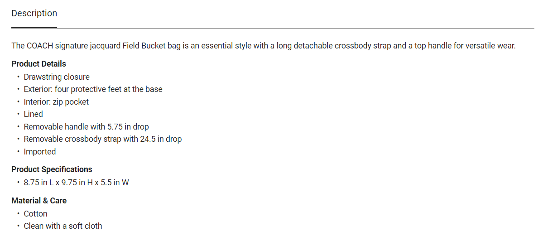Click the Interior: zip pocket line
The image size is (538, 241).
point(56,102)
